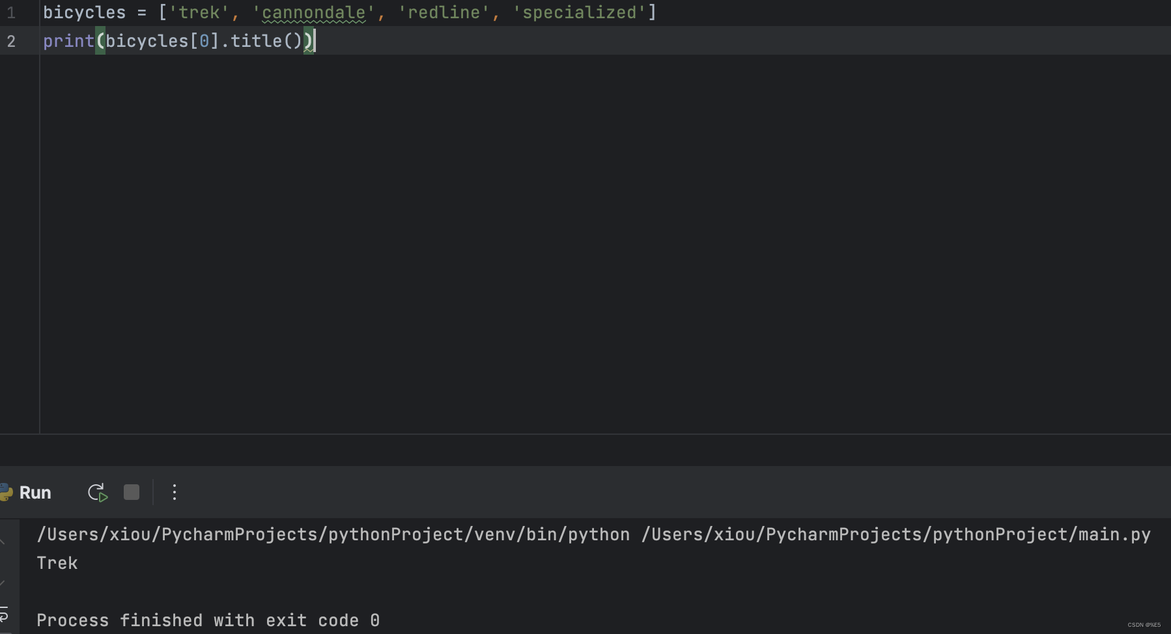Viewport: 1171px width, 634px height.
Task: Click the 'cannondale' string in line 1
Action: 314,13
